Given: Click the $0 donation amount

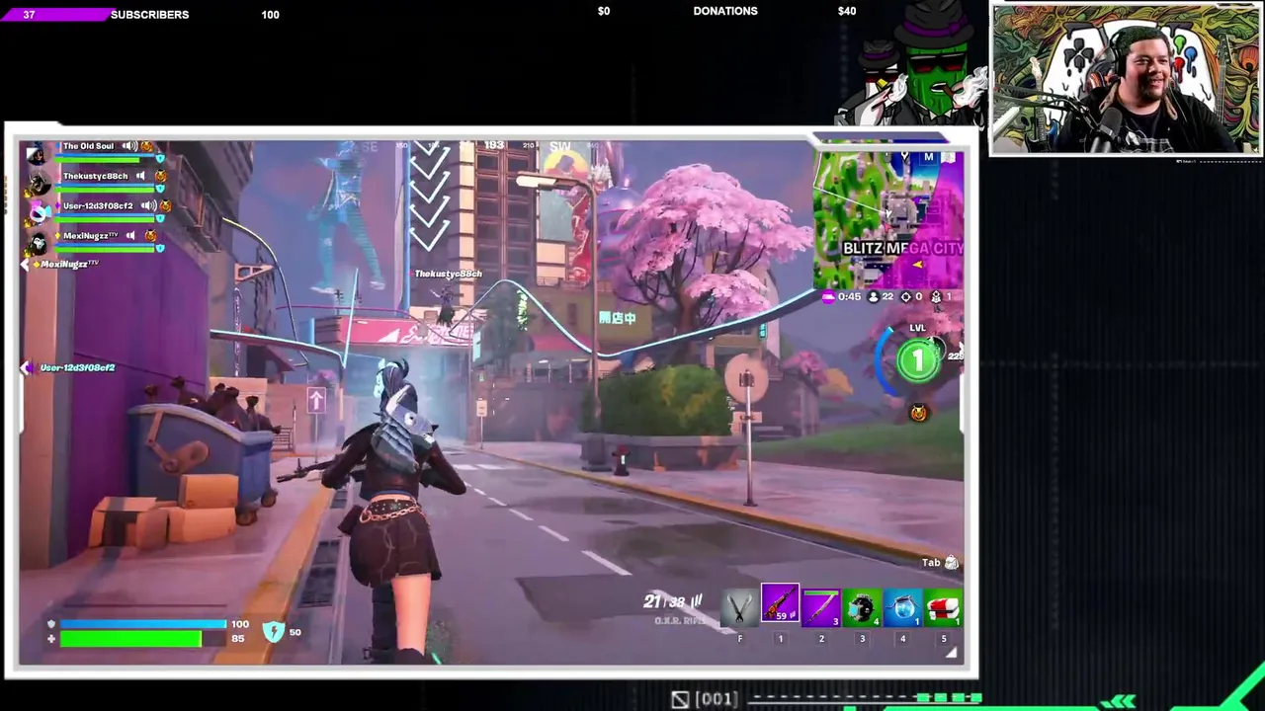Looking at the screenshot, I should [x=604, y=11].
